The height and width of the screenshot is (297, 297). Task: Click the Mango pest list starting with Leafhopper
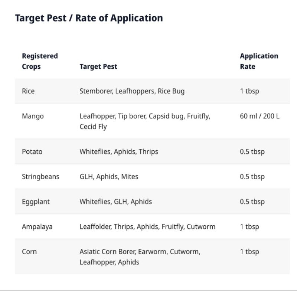(x=145, y=121)
